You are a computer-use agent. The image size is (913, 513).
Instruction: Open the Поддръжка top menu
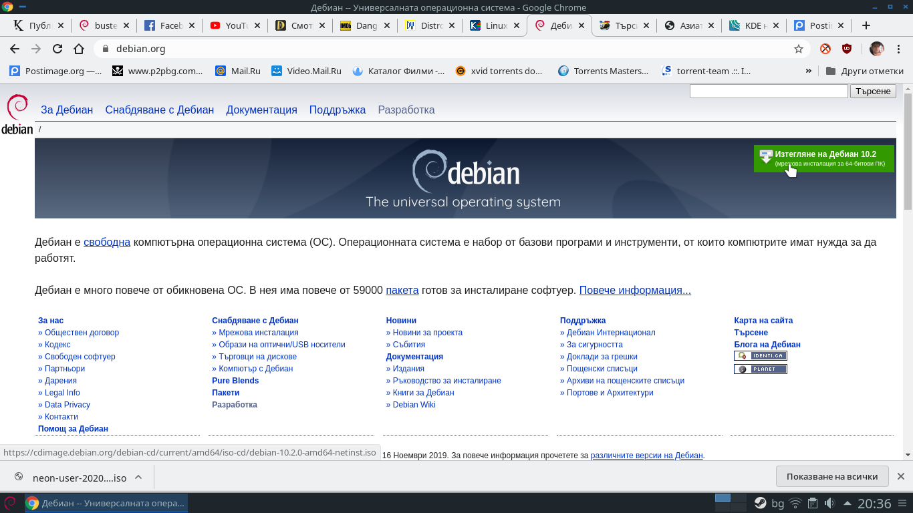(x=338, y=110)
